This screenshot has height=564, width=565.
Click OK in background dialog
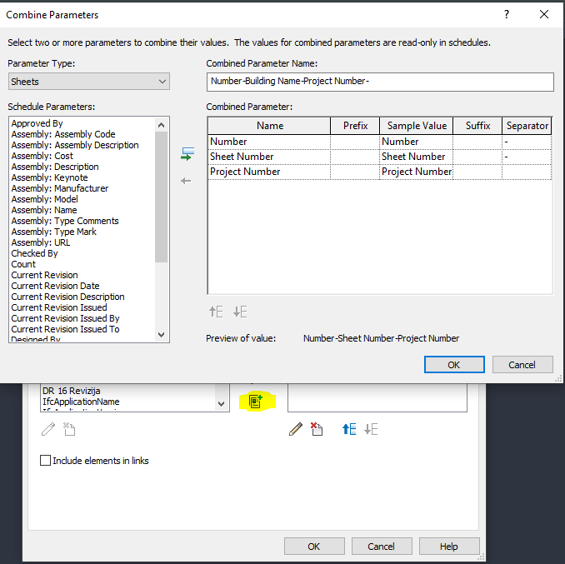click(x=314, y=547)
